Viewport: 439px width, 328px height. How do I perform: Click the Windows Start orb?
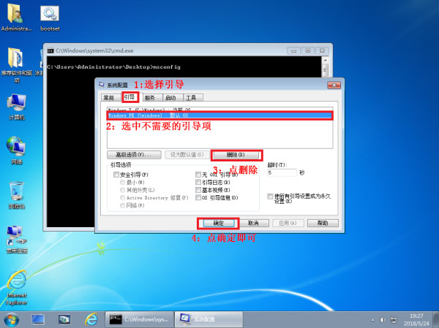(x=12, y=319)
